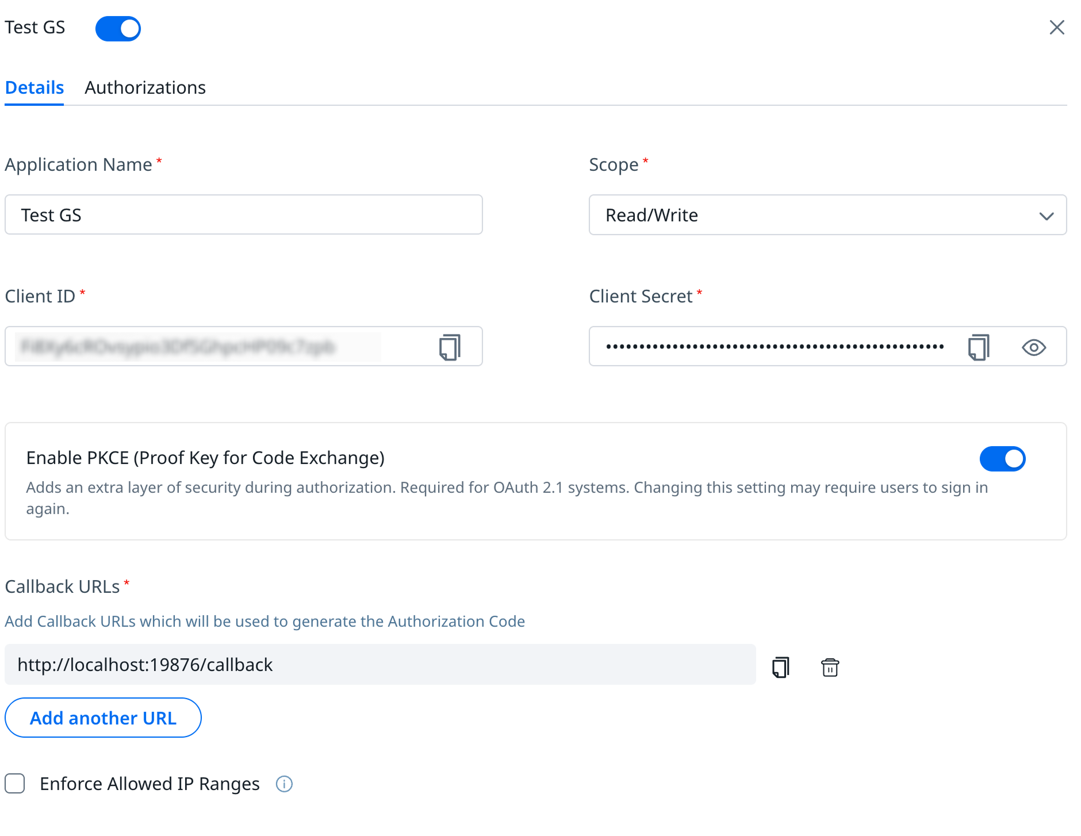Copy the Client Secret value

tap(979, 347)
